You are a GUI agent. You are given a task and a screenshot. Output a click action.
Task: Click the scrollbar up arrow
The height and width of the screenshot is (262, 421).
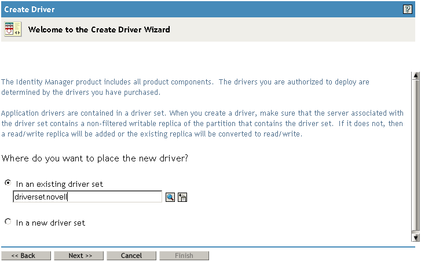(415, 76)
